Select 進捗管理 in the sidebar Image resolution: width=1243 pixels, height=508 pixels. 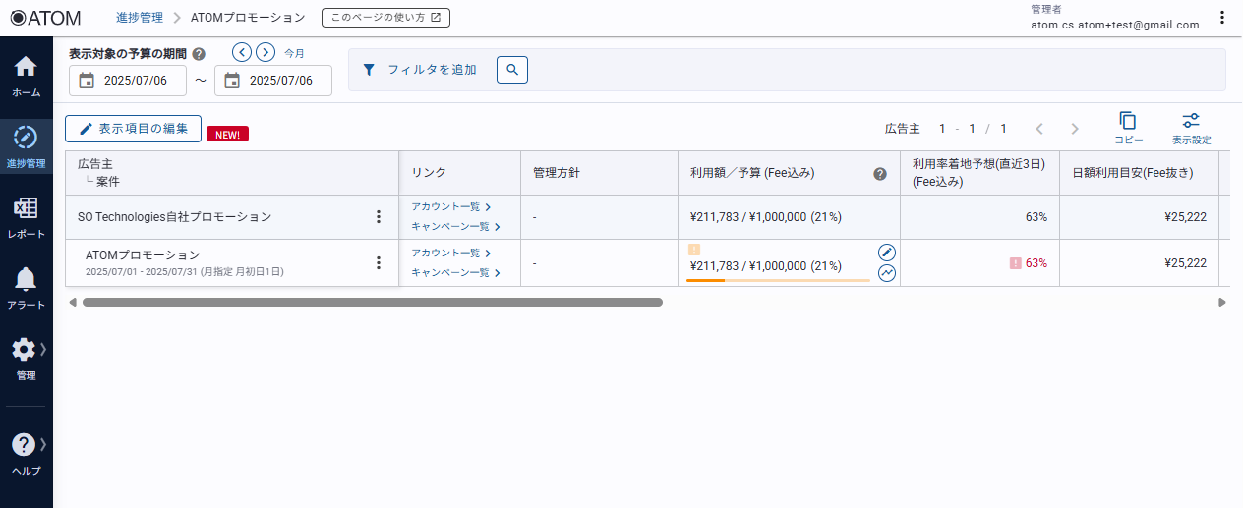26,138
